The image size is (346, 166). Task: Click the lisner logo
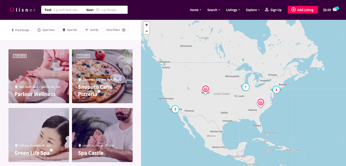point(23,10)
